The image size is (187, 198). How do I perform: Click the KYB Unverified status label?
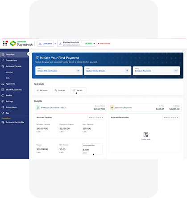click(x=104, y=44)
